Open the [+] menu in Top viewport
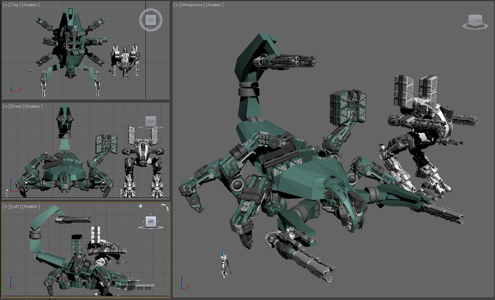The width and height of the screenshot is (495, 300). coord(6,5)
